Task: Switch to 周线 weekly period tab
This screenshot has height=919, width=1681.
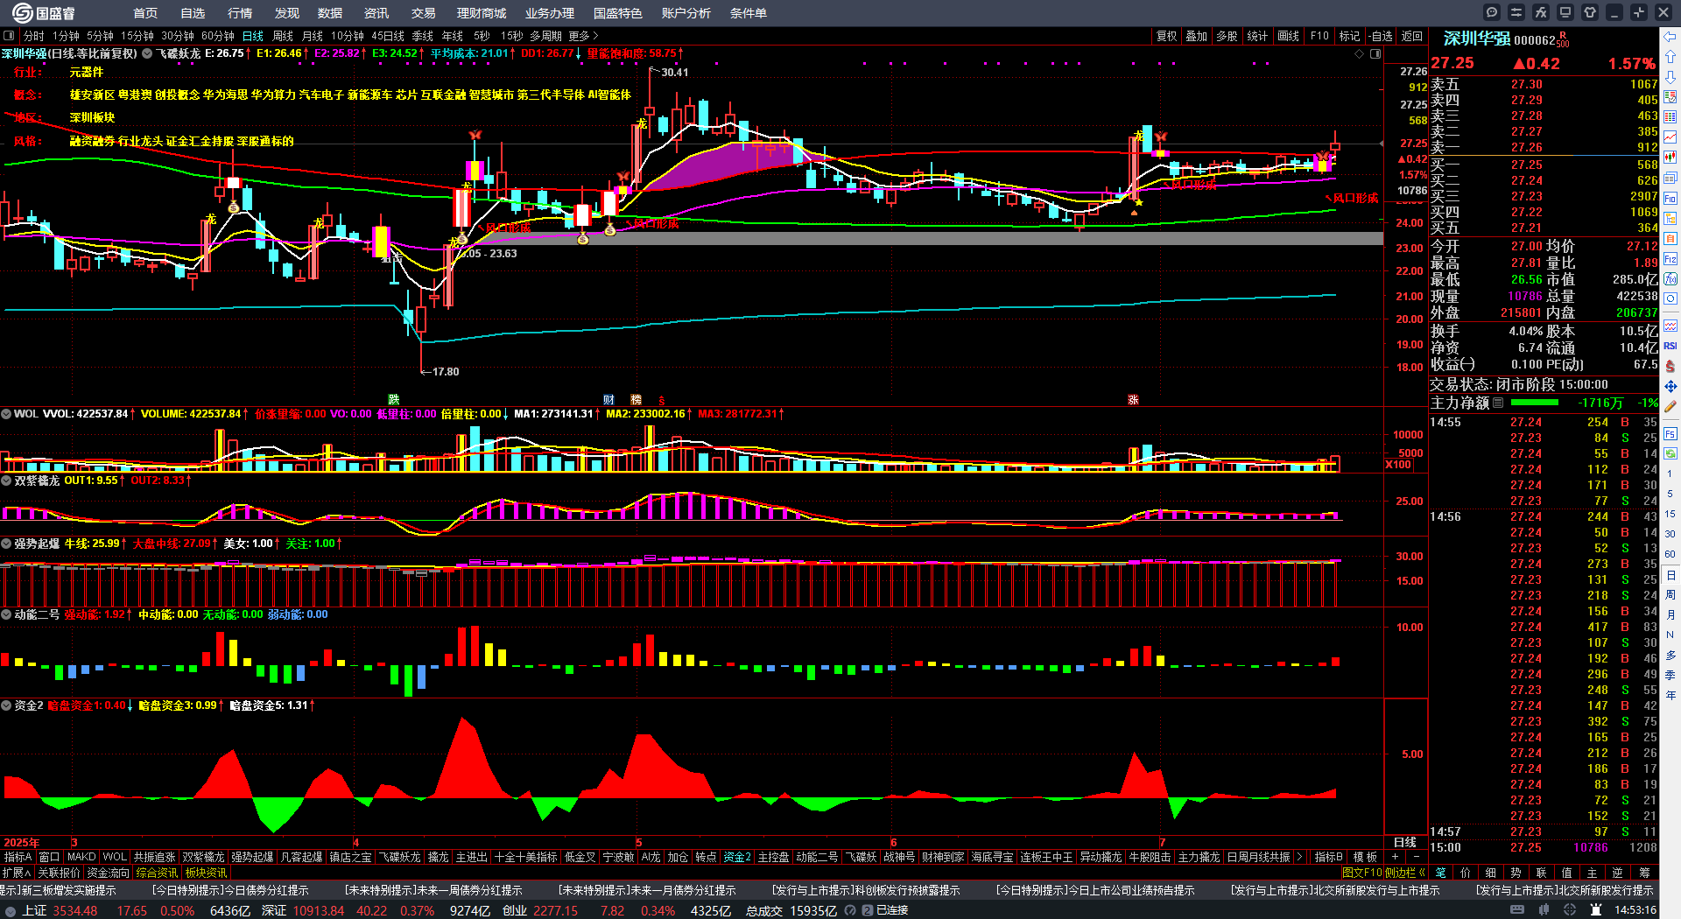Action: pos(283,36)
